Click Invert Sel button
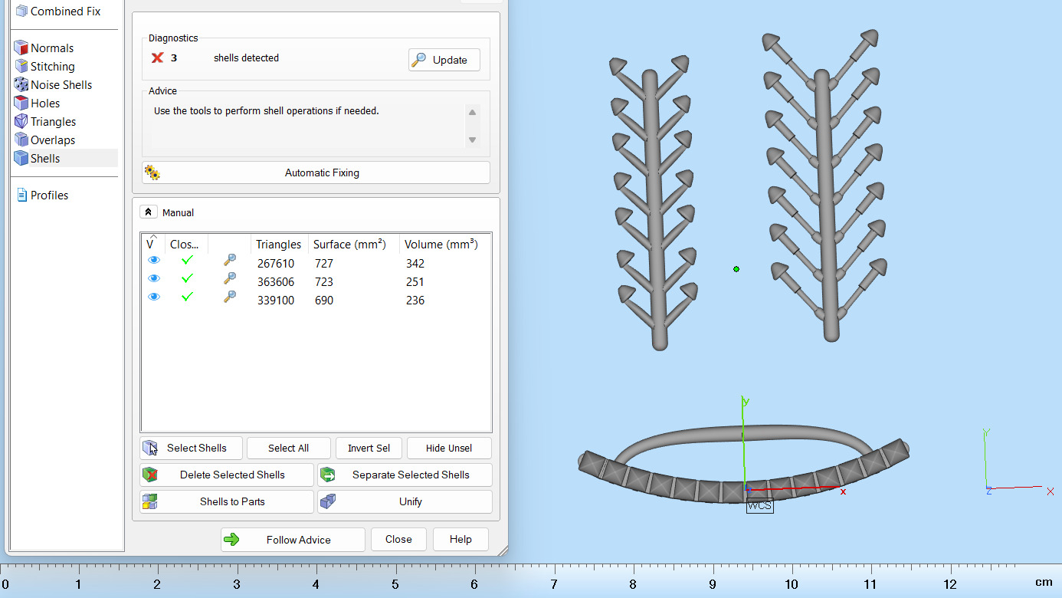Screen dimensions: 1062x598 369,449
